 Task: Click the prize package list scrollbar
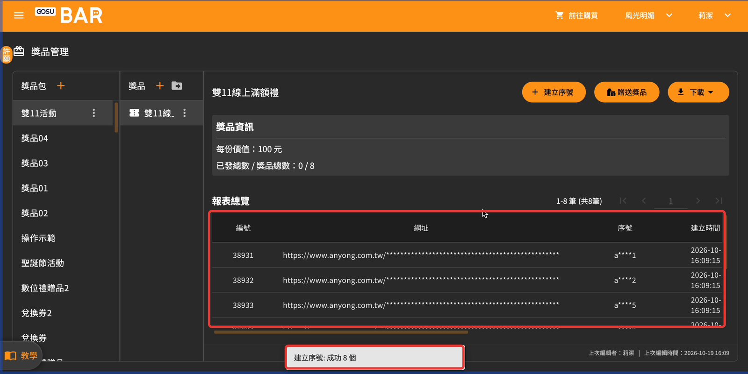[116, 117]
